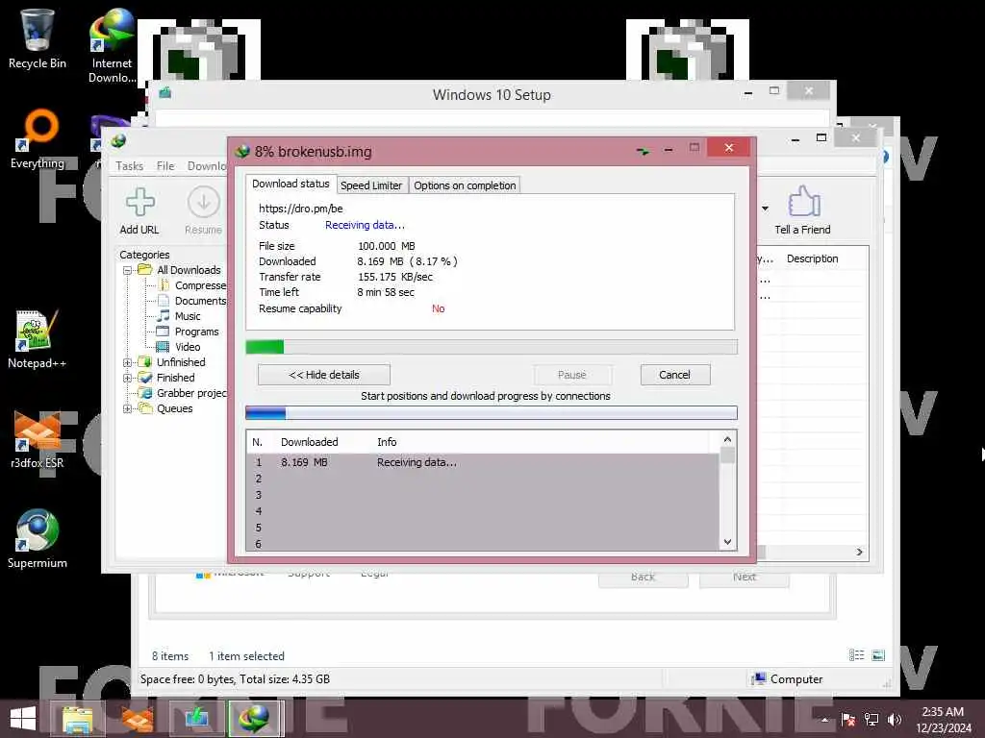Click the https://dro.pm/be URL text
The height and width of the screenshot is (738, 985).
point(301,209)
